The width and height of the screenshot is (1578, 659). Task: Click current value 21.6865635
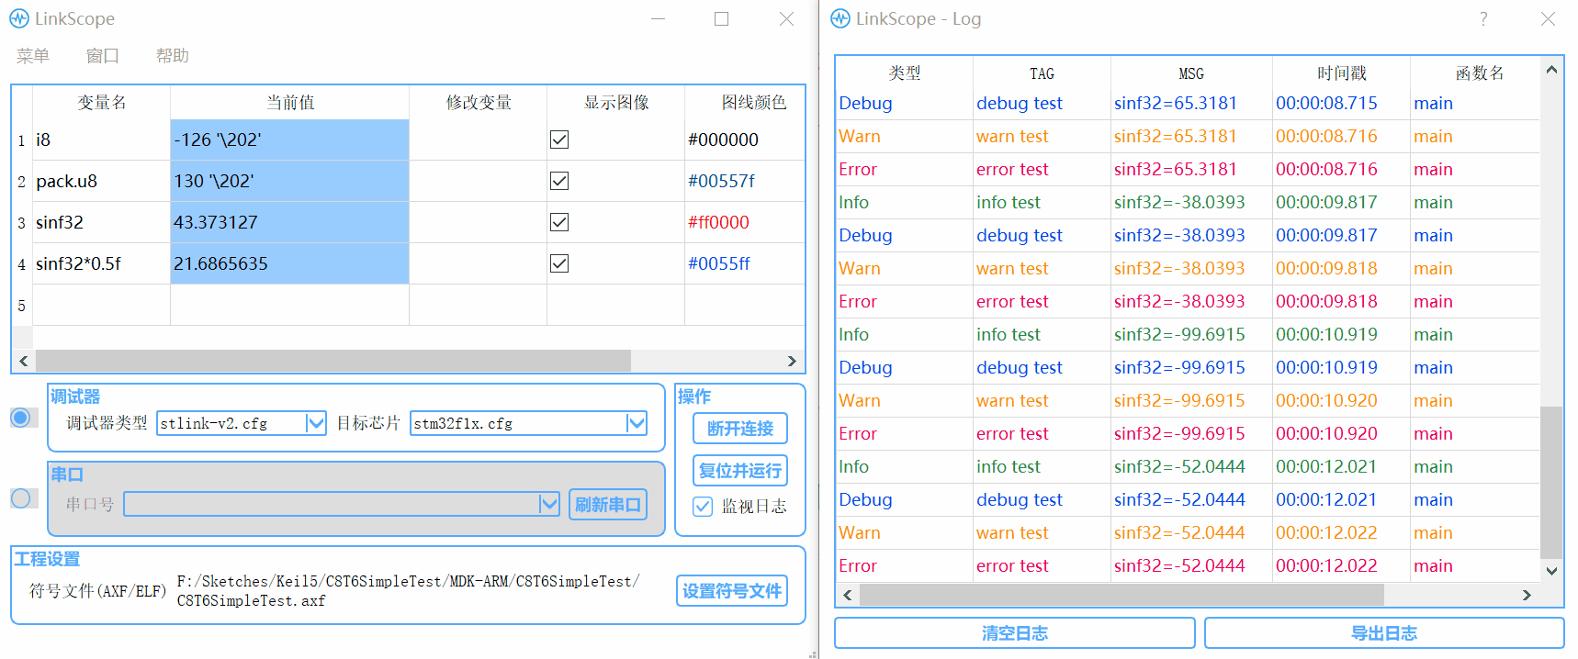289,263
